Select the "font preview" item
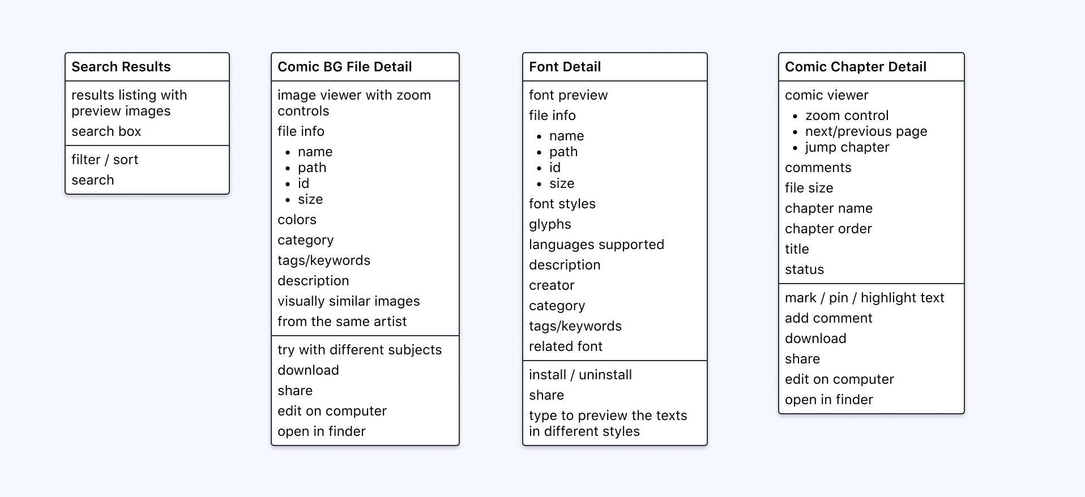The width and height of the screenshot is (1085, 497). coord(568,95)
